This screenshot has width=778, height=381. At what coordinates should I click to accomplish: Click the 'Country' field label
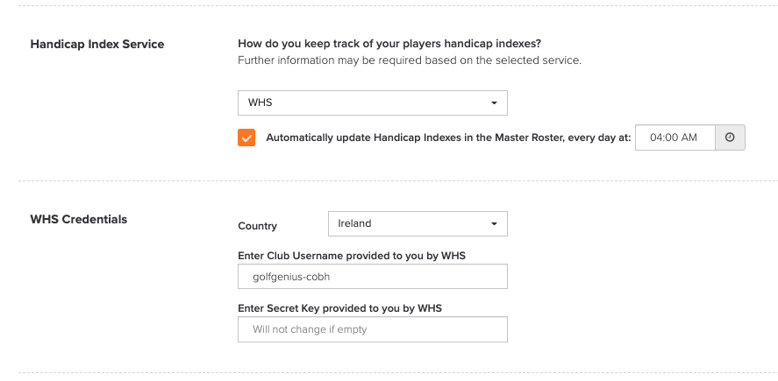(258, 226)
